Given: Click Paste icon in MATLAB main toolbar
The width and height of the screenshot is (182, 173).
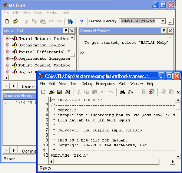Looking at the screenshot, I should (43, 22).
